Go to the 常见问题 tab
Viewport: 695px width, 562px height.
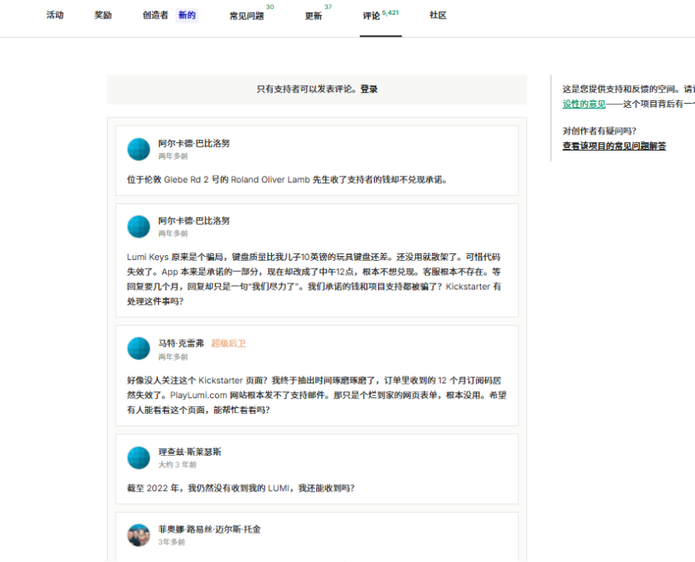247,16
